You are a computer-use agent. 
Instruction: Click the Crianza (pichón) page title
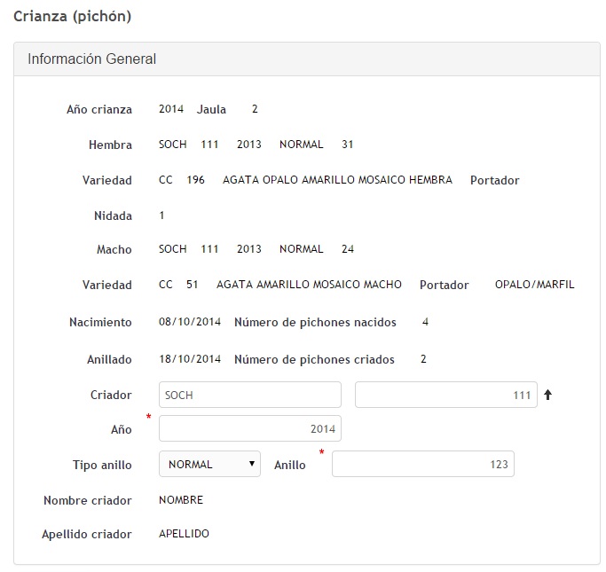pyautogui.click(x=72, y=16)
